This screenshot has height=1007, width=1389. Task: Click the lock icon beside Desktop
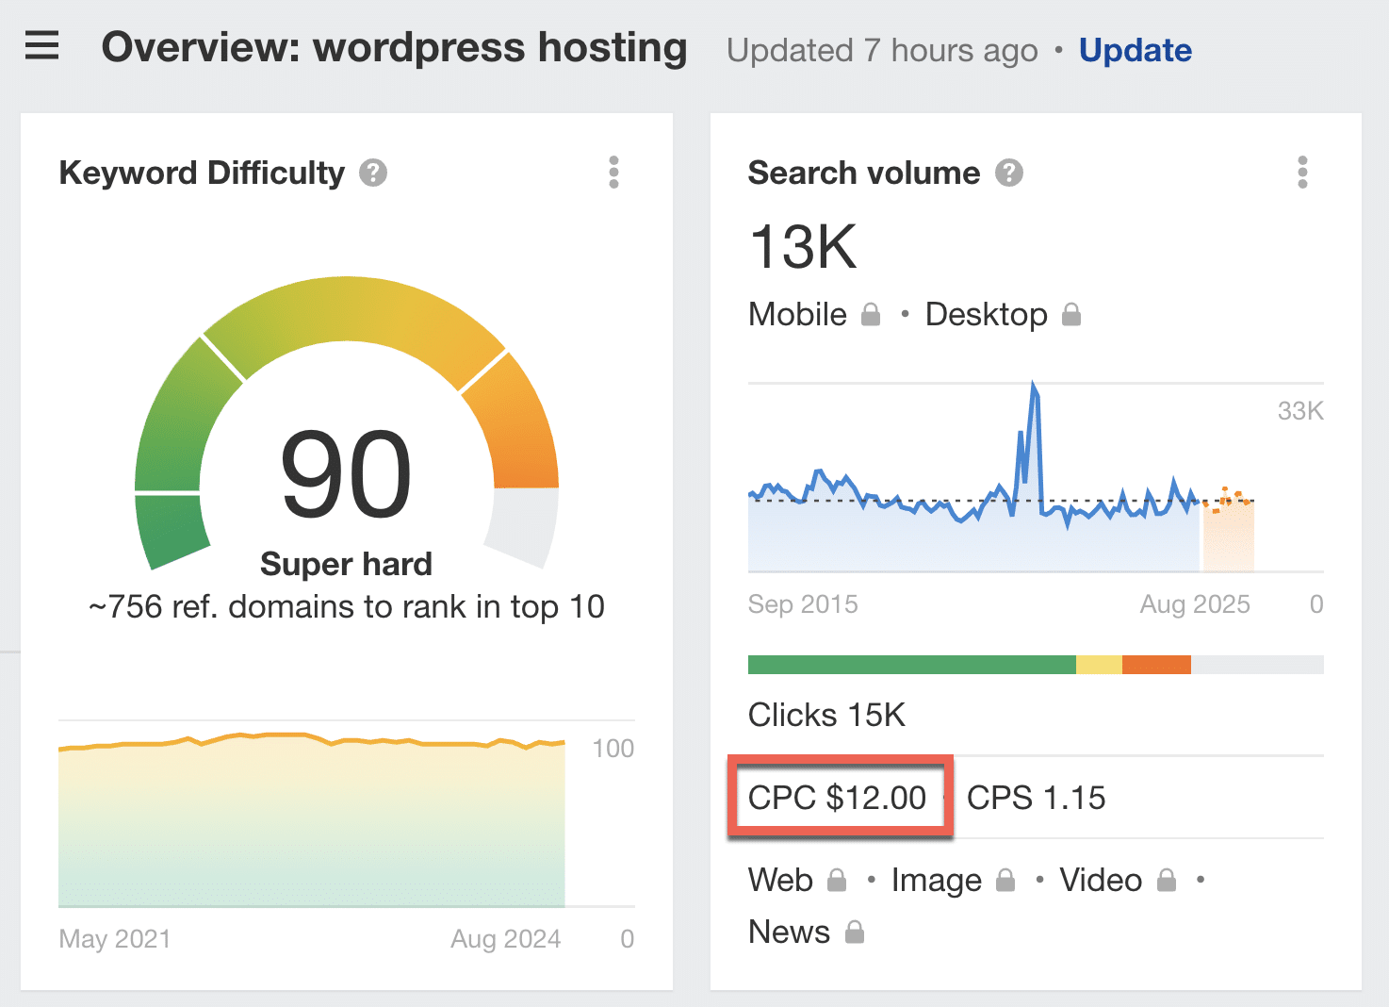point(1071,315)
